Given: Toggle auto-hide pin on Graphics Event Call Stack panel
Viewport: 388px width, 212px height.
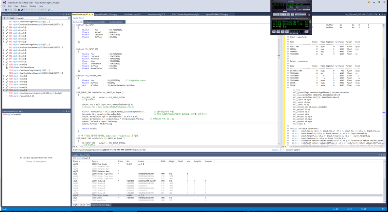Looking at the screenshot, I should (x=66, y=111).
